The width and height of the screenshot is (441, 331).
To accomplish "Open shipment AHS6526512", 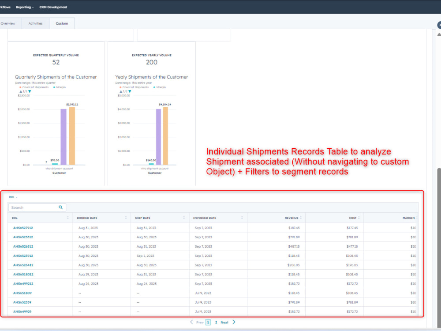I will click(23, 246).
